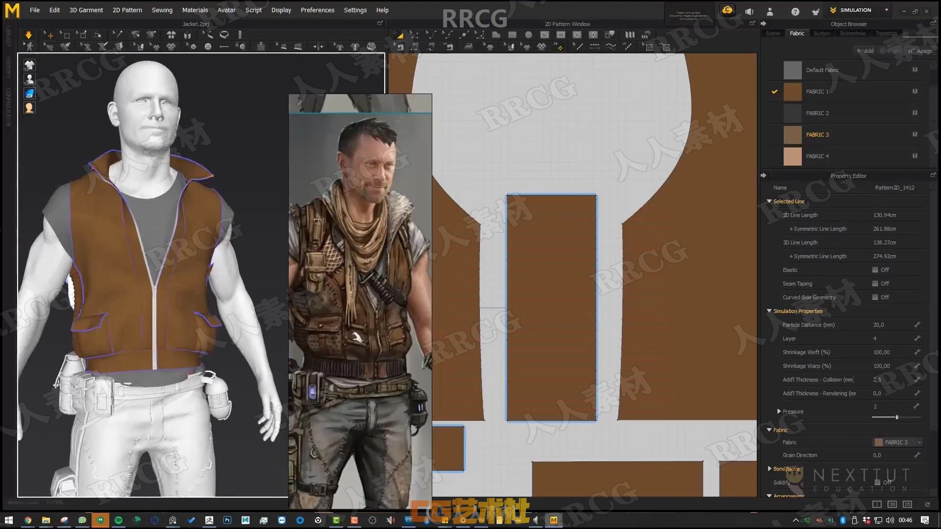Screen dimensions: 941x529
Task: Open the Avatar menu
Action: click(x=226, y=10)
